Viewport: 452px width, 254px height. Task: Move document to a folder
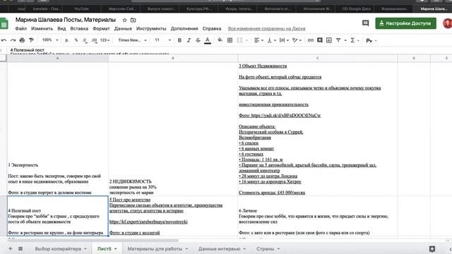pos(133,20)
